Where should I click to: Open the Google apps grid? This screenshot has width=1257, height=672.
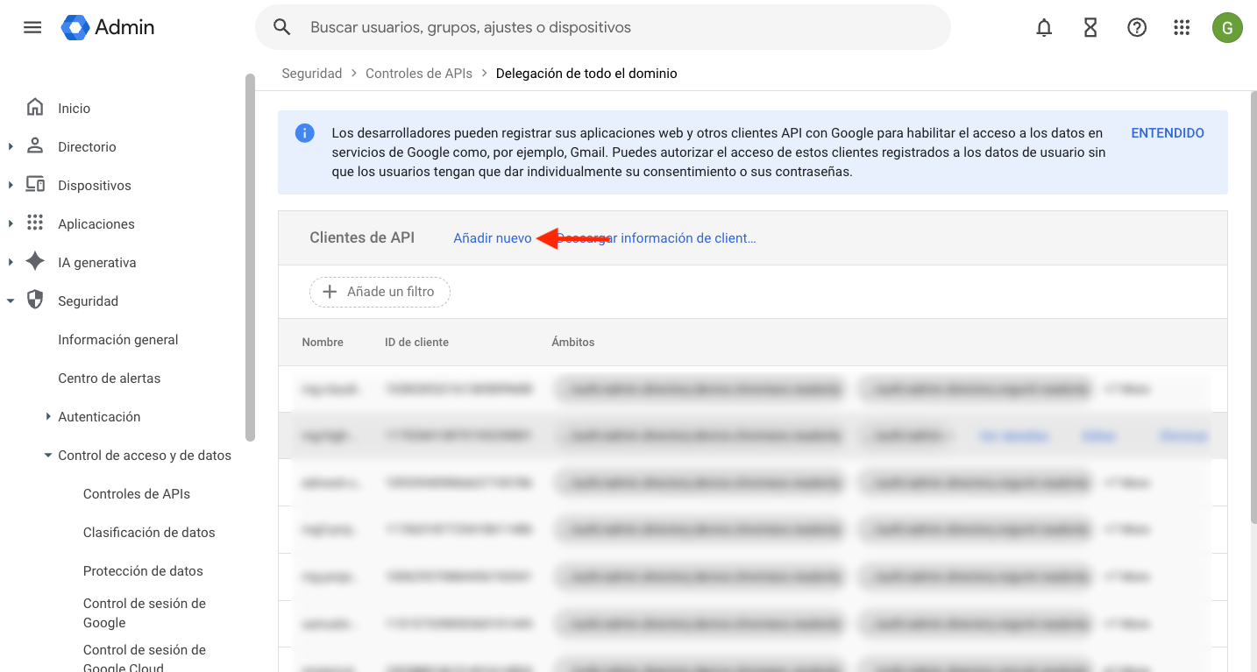[1182, 28]
